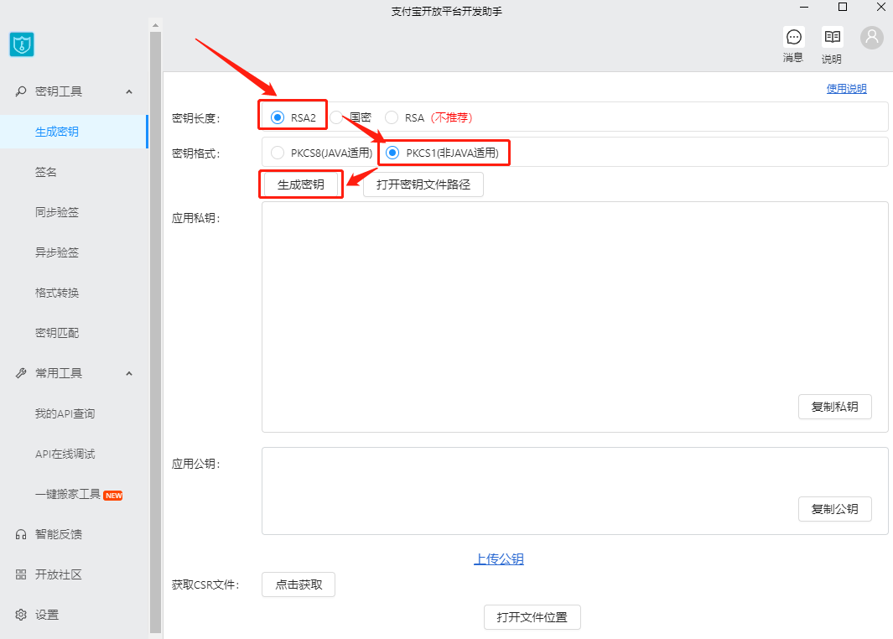
Task: Click the 设置 gear icon
Action: click(x=21, y=615)
